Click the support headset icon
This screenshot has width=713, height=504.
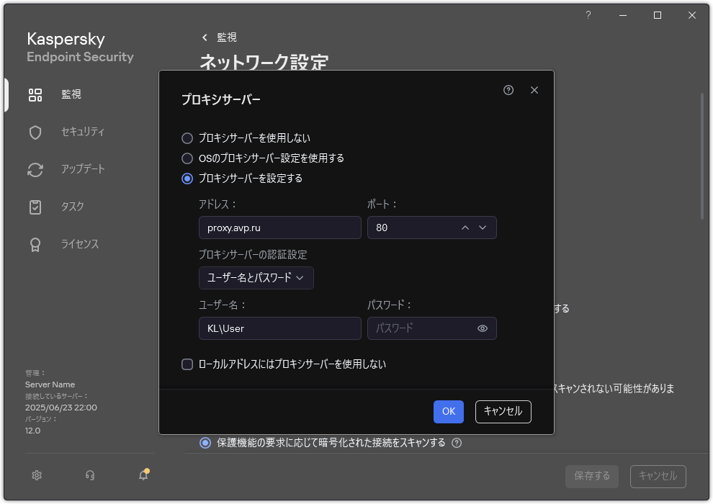[x=90, y=475]
